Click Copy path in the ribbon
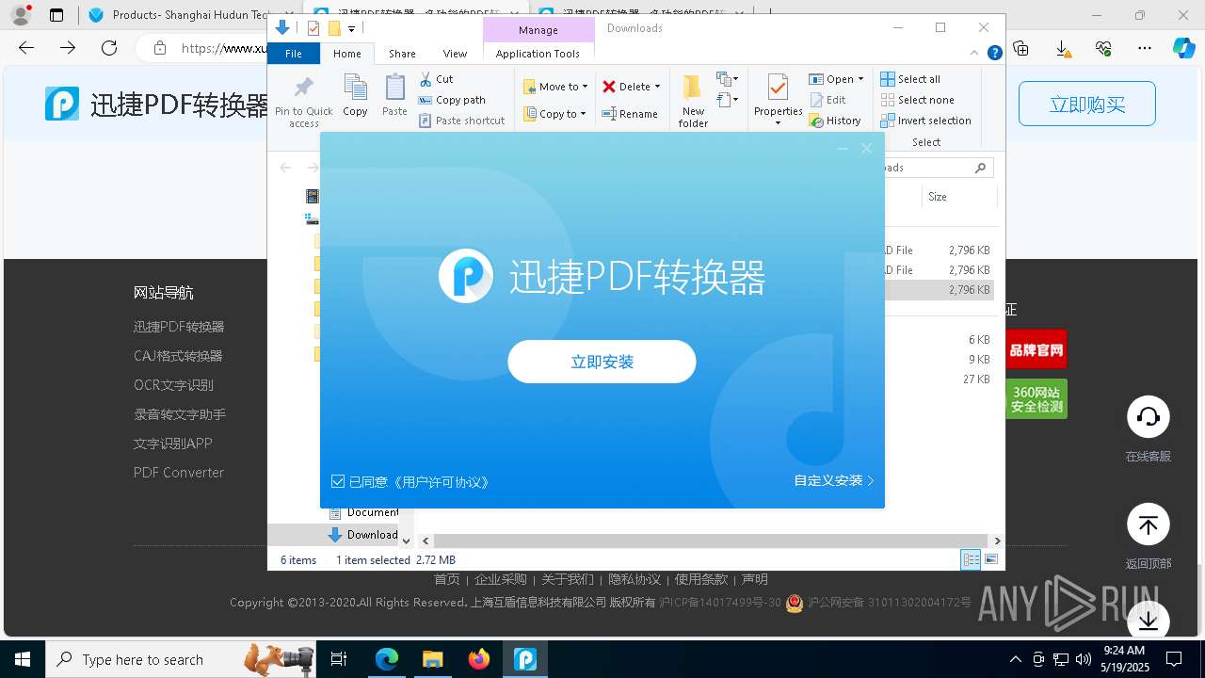This screenshot has height=678, width=1205. click(x=452, y=100)
